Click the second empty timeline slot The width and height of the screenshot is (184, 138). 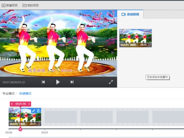96,117
